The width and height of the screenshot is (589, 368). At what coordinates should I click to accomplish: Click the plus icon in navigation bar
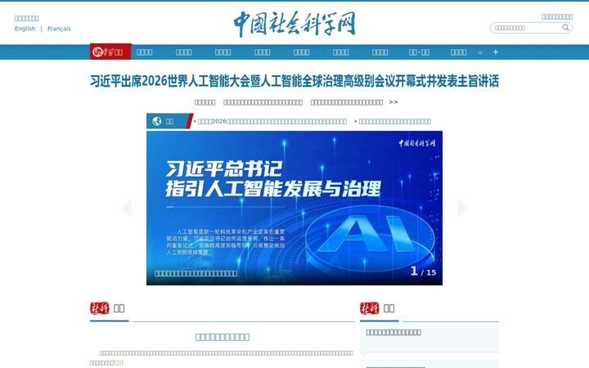point(496,52)
